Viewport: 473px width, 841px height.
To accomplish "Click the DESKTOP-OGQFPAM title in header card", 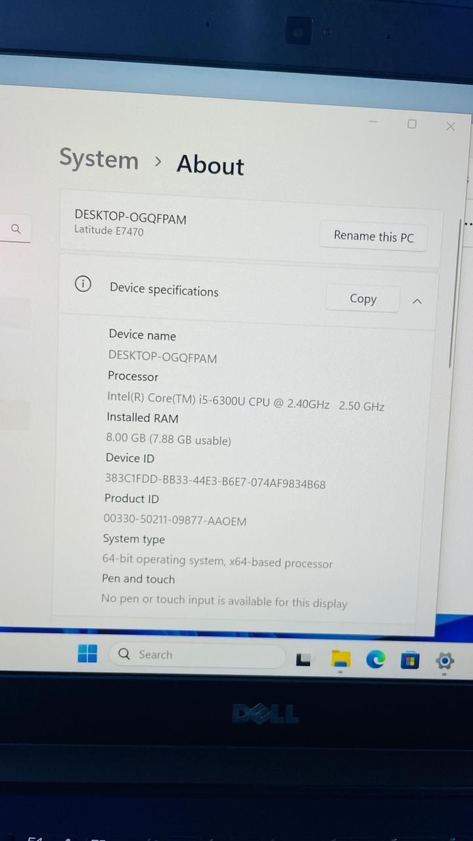I will click(x=130, y=216).
